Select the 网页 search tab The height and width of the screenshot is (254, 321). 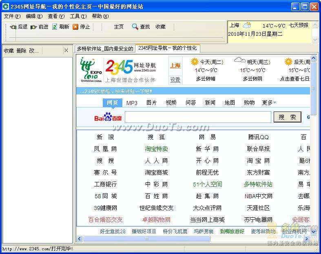(113, 103)
